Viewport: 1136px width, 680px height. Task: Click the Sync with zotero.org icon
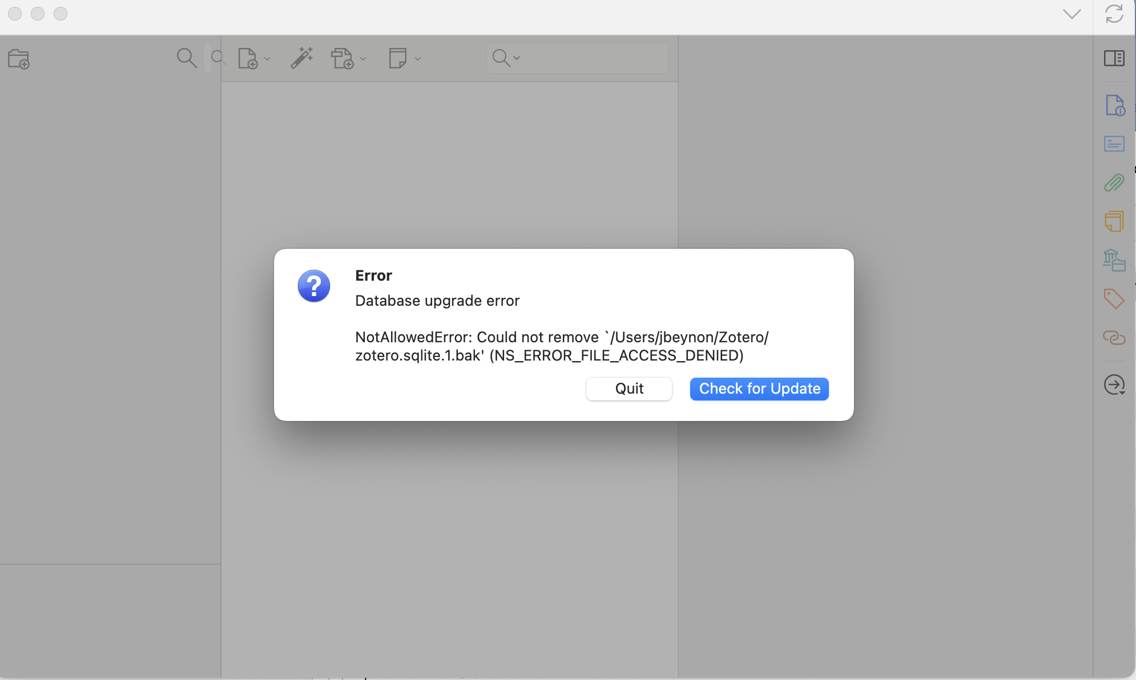[x=1114, y=14]
